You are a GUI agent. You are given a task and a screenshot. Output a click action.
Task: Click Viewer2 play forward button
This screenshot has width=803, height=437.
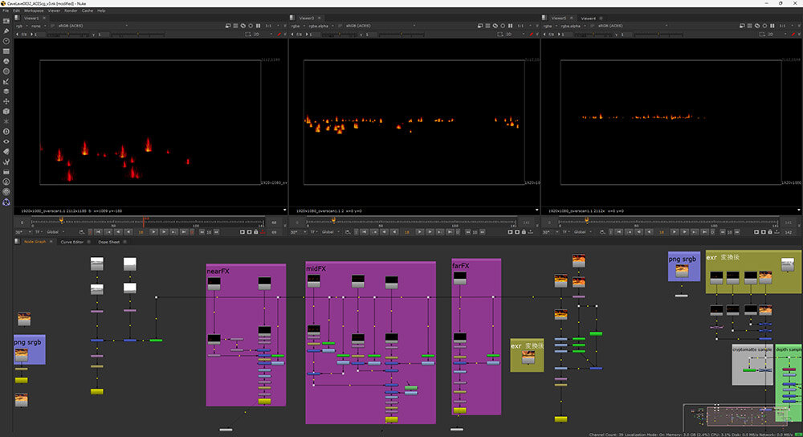[419, 232]
